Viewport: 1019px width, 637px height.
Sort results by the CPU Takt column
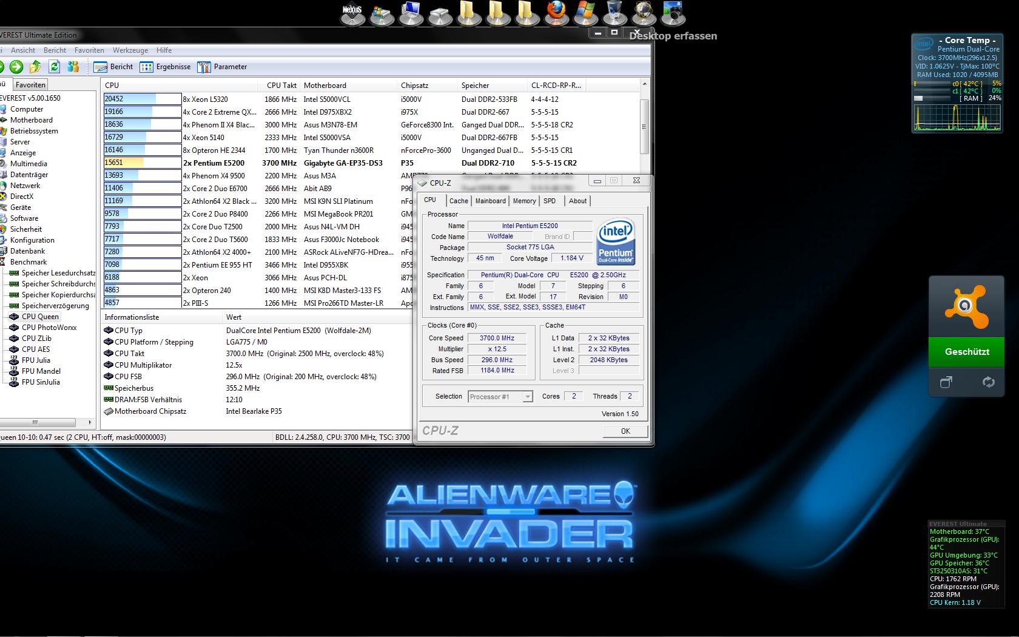click(x=281, y=86)
